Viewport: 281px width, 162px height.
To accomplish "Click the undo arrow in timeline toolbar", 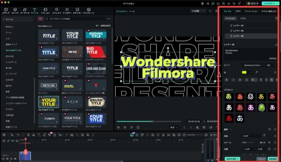I will pos(18,135).
